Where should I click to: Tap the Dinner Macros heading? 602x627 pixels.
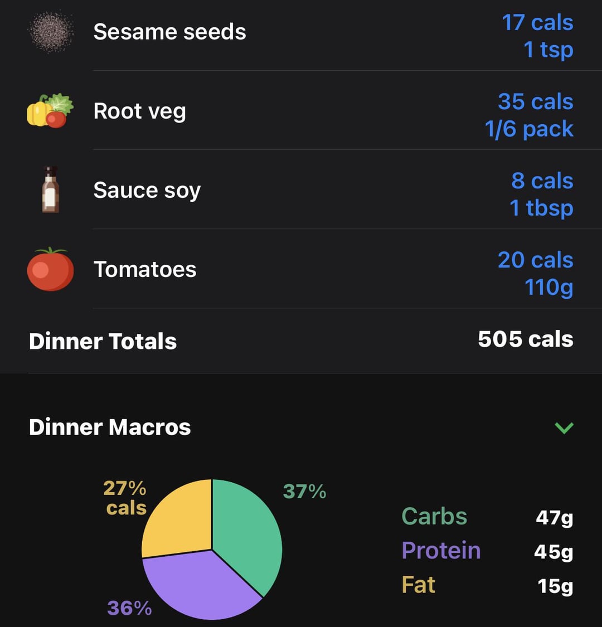(110, 427)
